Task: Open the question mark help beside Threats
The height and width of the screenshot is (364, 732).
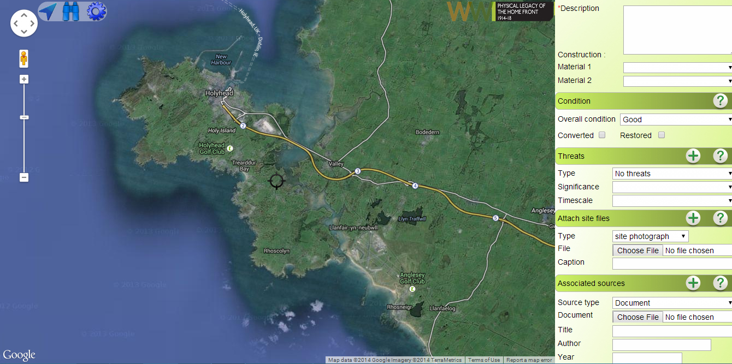Action: tap(721, 156)
